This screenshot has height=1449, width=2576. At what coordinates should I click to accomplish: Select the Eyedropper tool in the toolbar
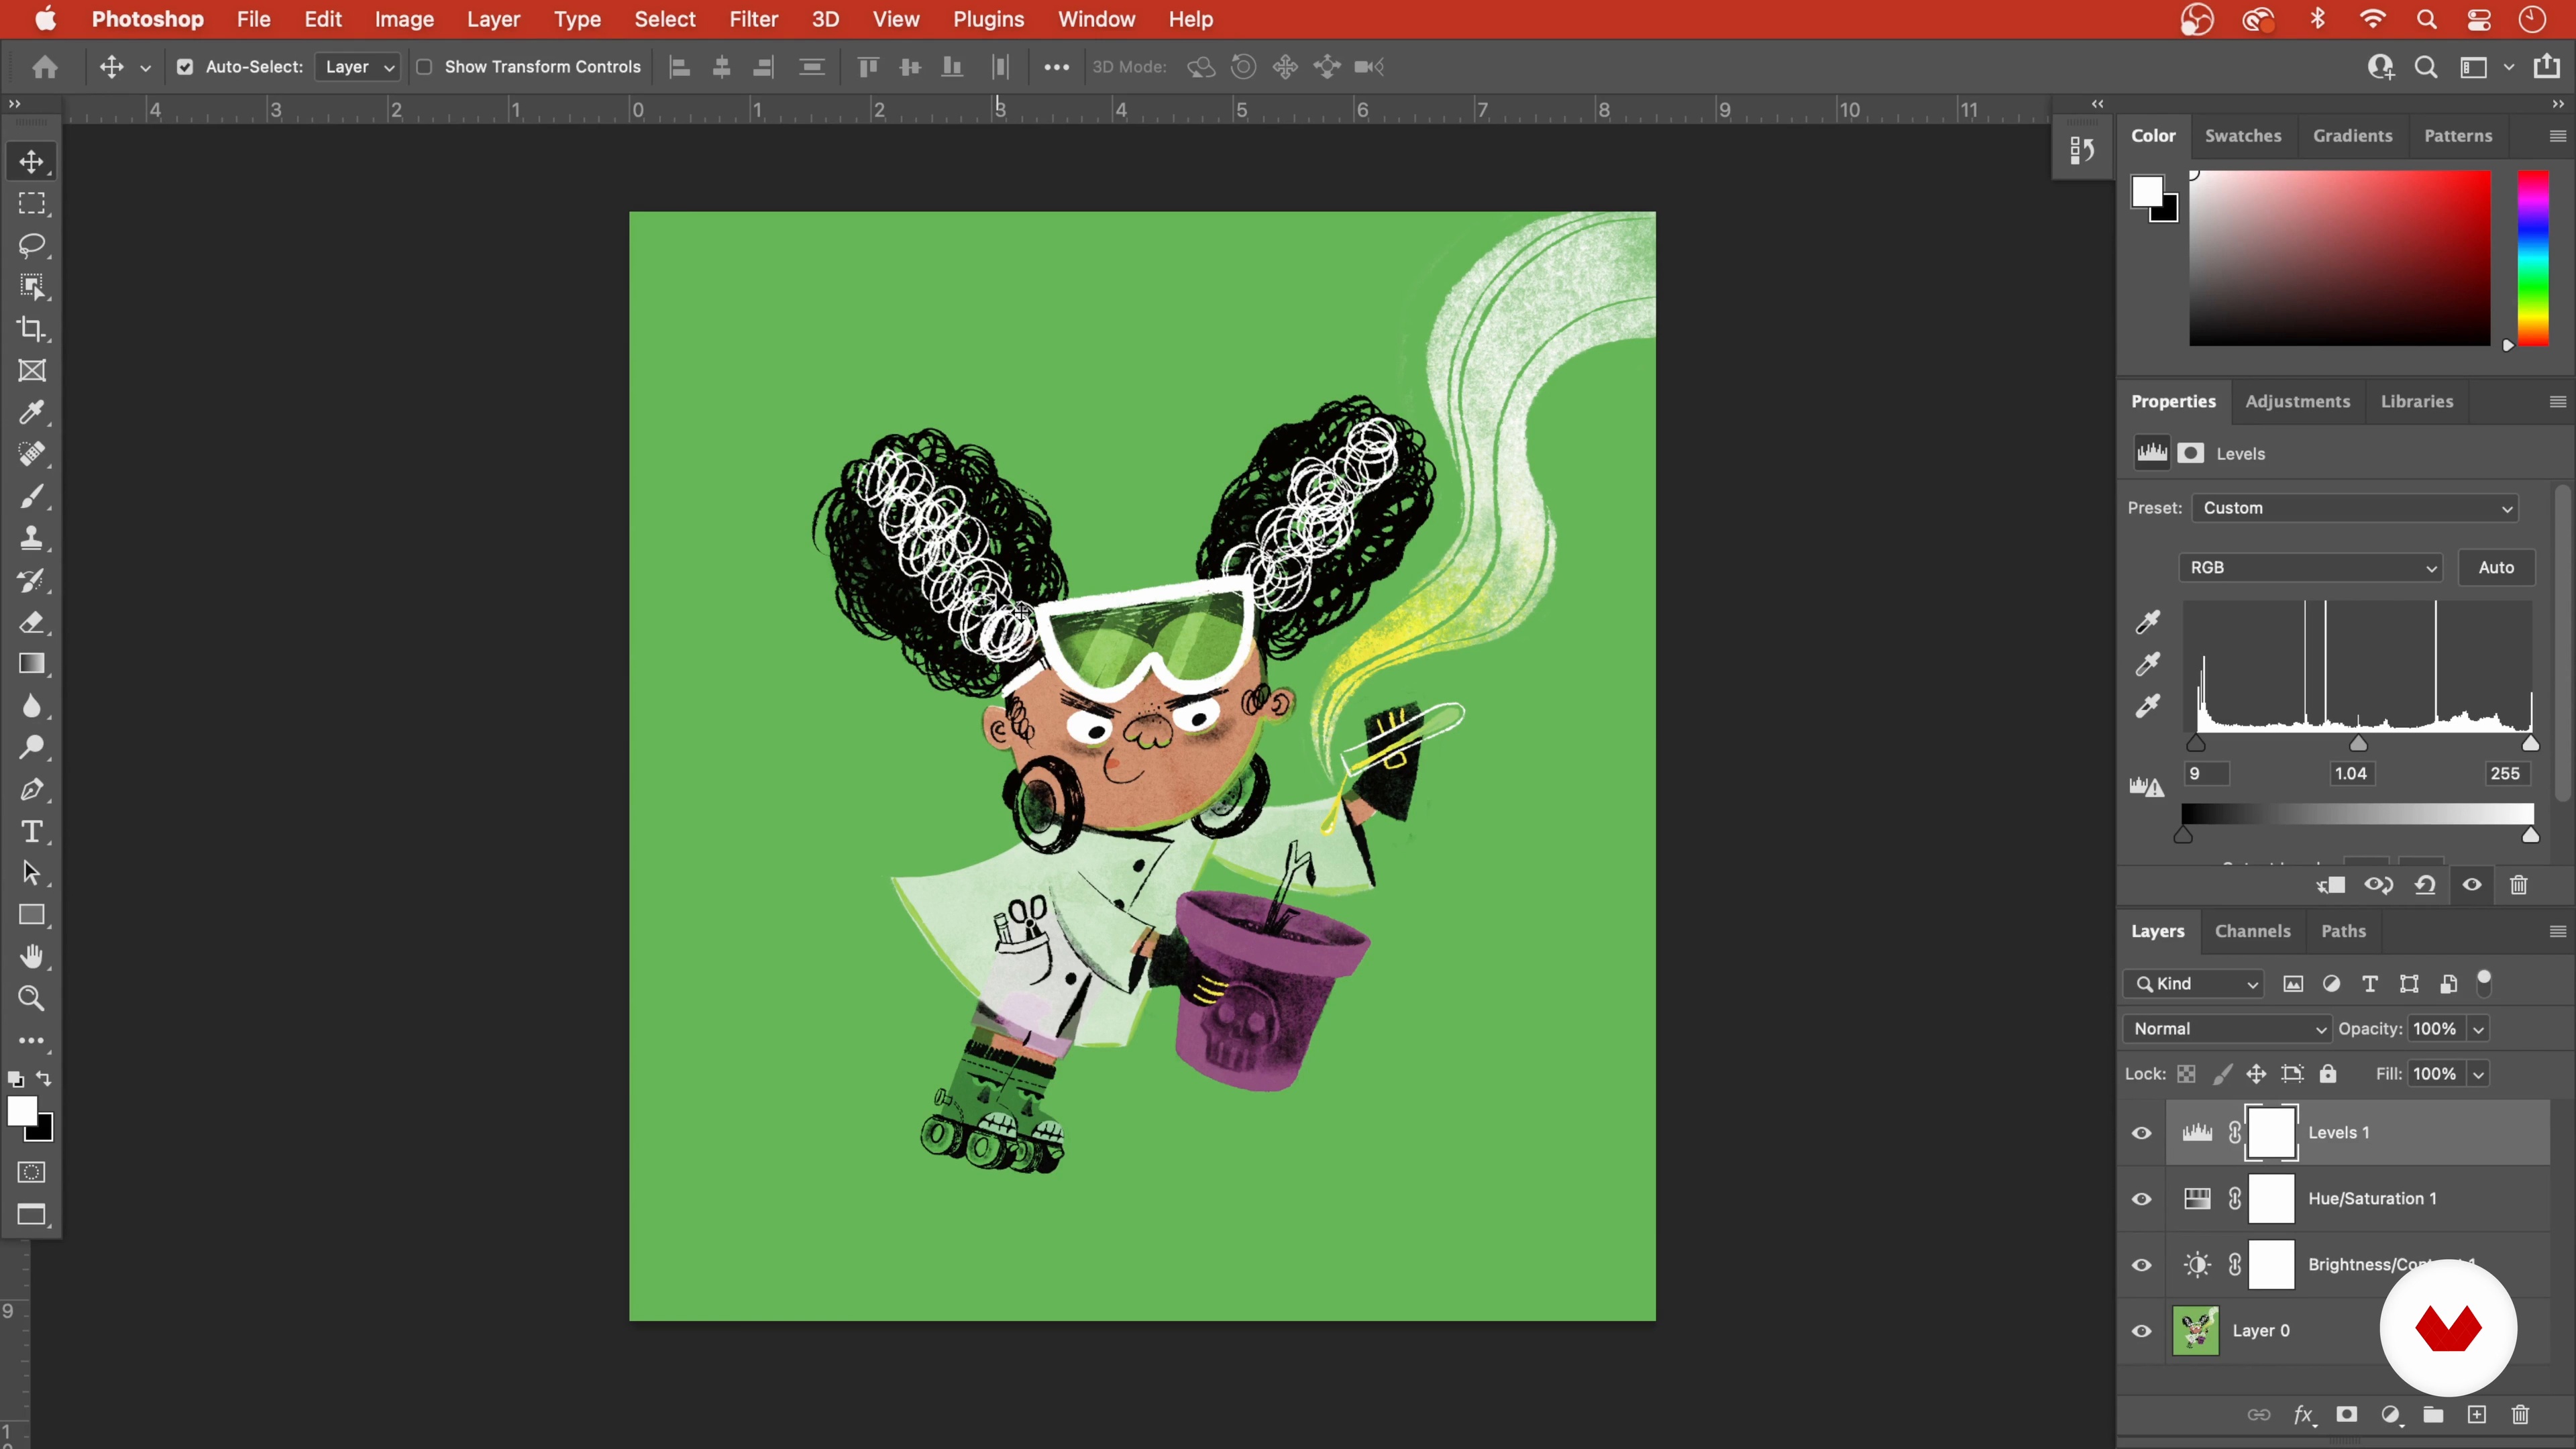(32, 413)
